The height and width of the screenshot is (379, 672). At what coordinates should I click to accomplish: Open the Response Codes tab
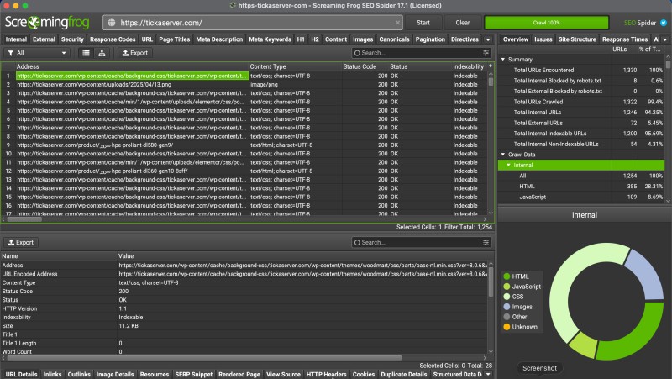(x=113, y=39)
